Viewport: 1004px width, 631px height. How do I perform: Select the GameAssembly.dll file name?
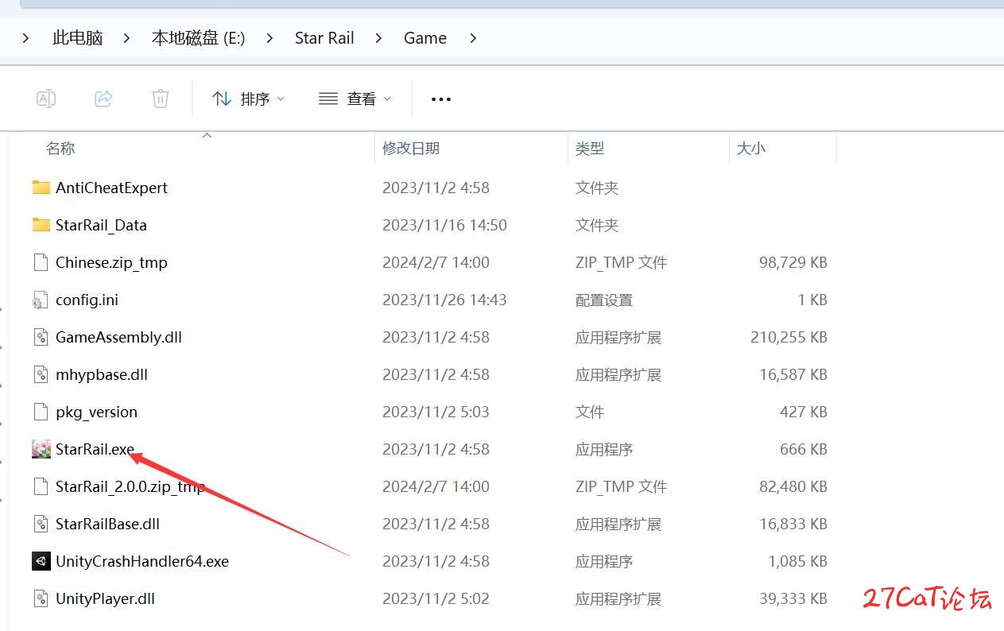[x=118, y=337]
